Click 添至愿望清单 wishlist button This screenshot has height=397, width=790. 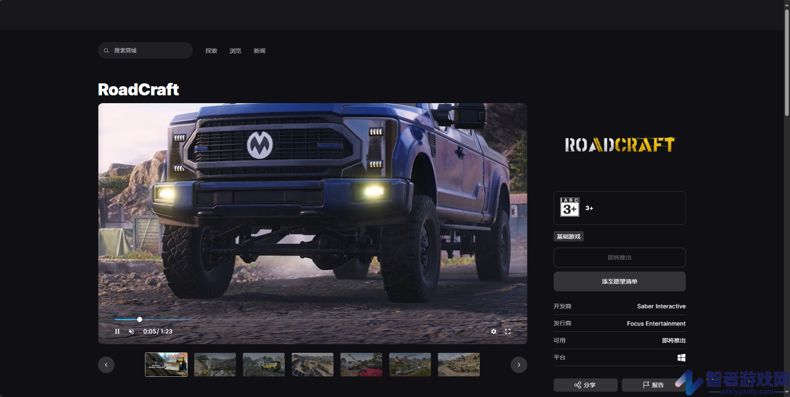tap(620, 281)
